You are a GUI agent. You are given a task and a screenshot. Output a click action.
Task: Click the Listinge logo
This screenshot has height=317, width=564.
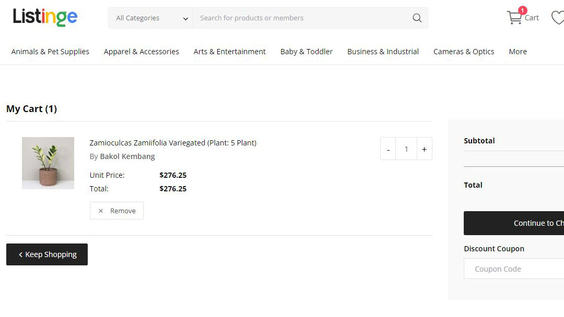(x=45, y=17)
